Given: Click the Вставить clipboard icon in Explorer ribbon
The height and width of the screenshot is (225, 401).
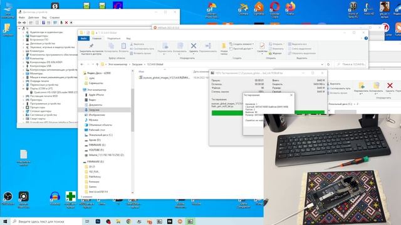Looking at the screenshot, I should pos(123,46).
